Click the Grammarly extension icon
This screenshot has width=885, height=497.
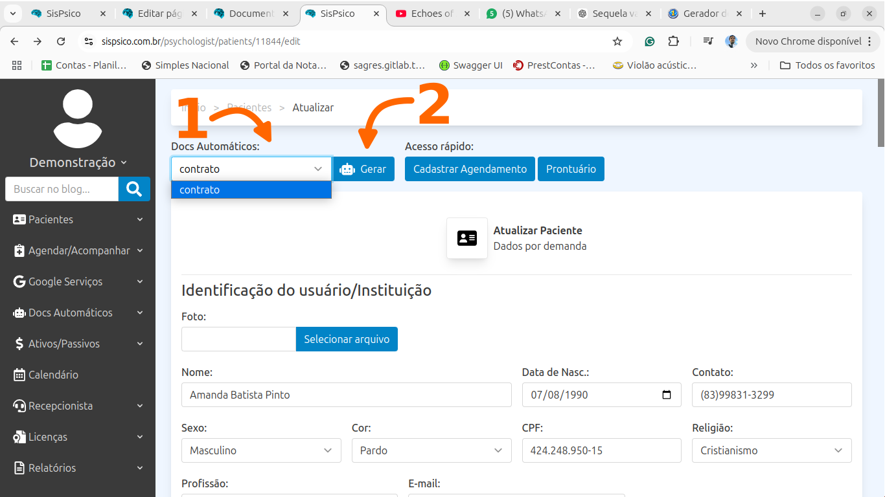coord(649,41)
